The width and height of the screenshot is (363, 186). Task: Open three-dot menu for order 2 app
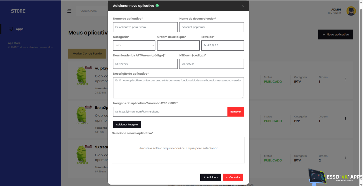(x=345, y=158)
